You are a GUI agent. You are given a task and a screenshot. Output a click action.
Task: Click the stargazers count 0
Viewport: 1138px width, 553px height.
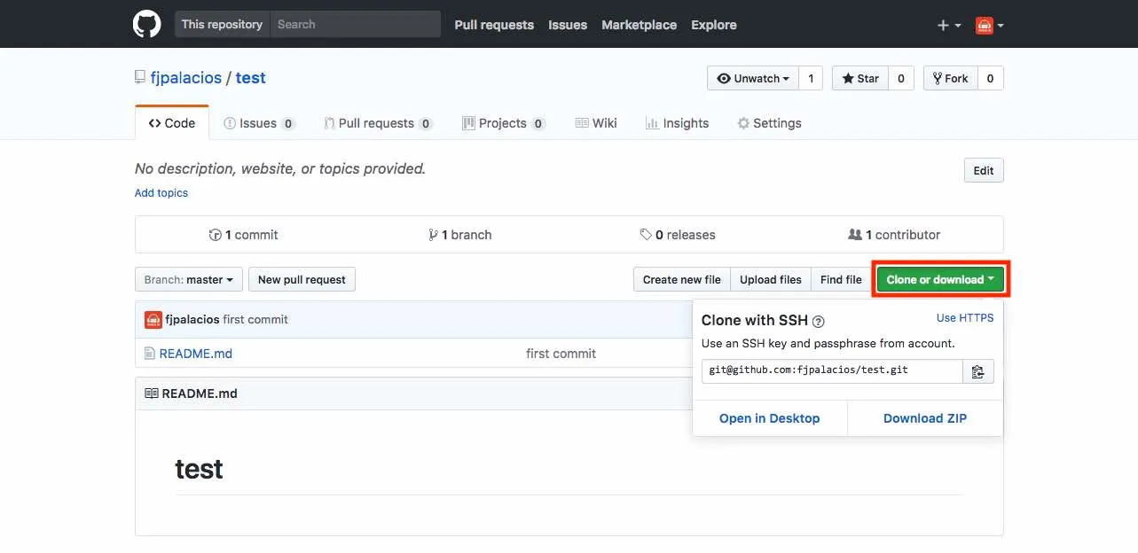coord(901,78)
